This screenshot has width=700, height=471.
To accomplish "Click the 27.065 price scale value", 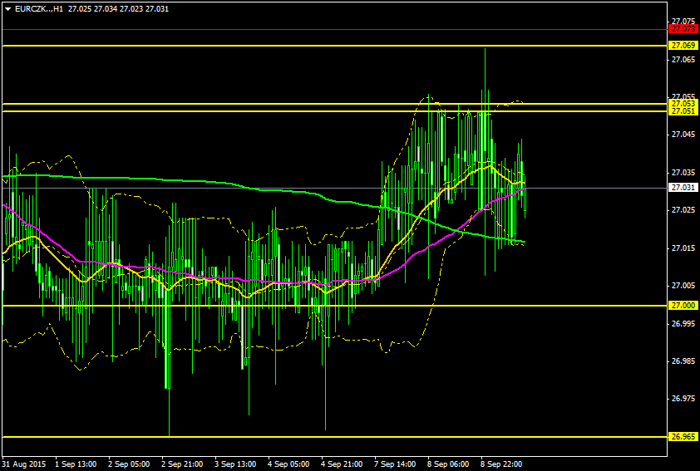I will pyautogui.click(x=683, y=59).
